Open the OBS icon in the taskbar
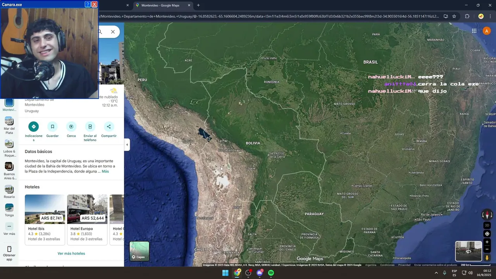The width and height of the screenshot is (496, 279). coord(248,273)
